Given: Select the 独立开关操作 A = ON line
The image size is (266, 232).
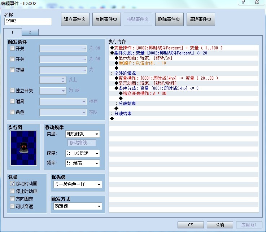Looking at the screenshot, I should pos(184,93).
